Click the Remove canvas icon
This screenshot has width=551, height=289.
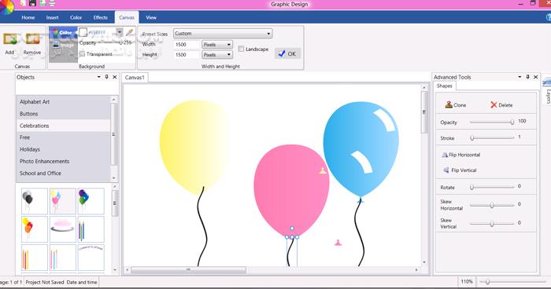click(32, 39)
